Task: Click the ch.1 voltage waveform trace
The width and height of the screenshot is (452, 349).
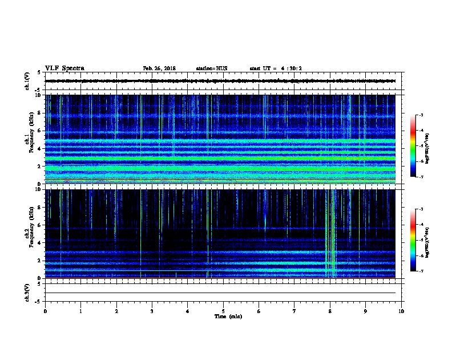Action: point(220,81)
